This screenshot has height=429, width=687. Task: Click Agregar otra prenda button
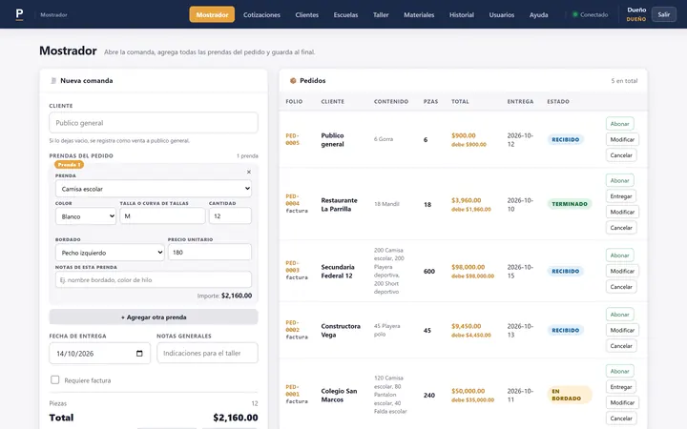tap(154, 317)
